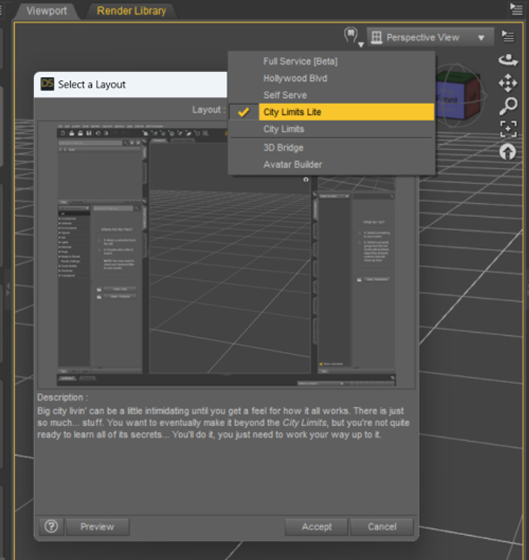
Task: Open the draw style sphere dropdown
Action: pos(354,37)
